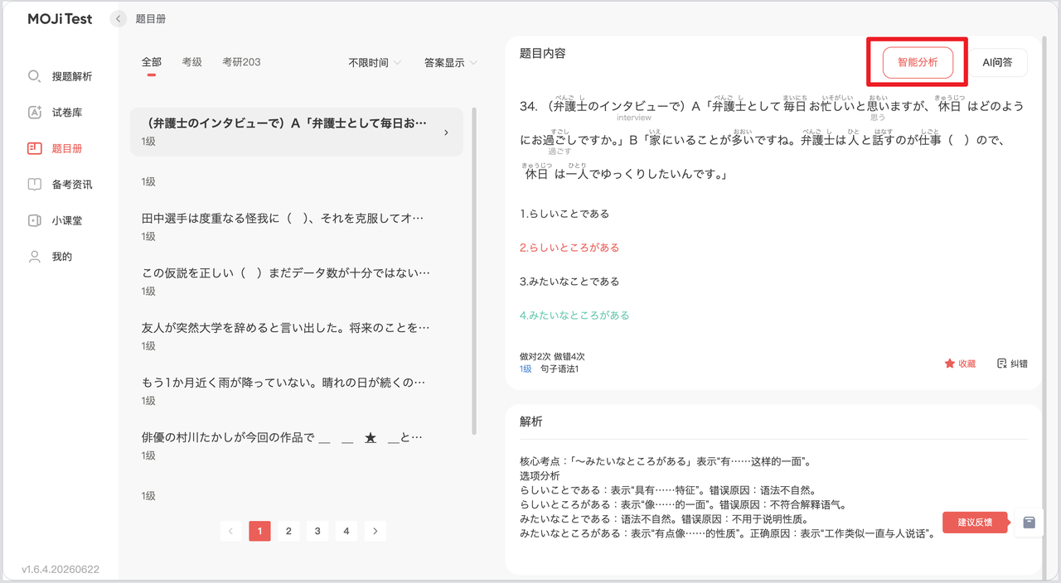Click the 搜题解析 search icon in sidebar
The image size is (1061, 583).
pos(34,76)
